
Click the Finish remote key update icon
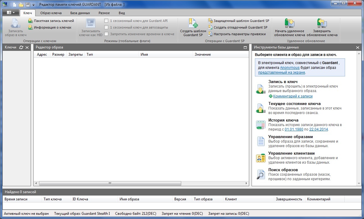click(x=322, y=23)
